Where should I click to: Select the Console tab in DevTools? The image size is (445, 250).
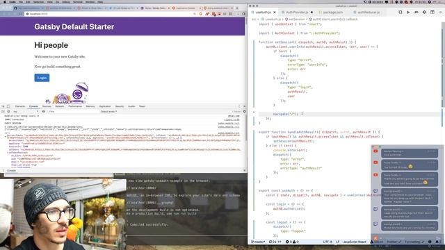click(x=33, y=106)
